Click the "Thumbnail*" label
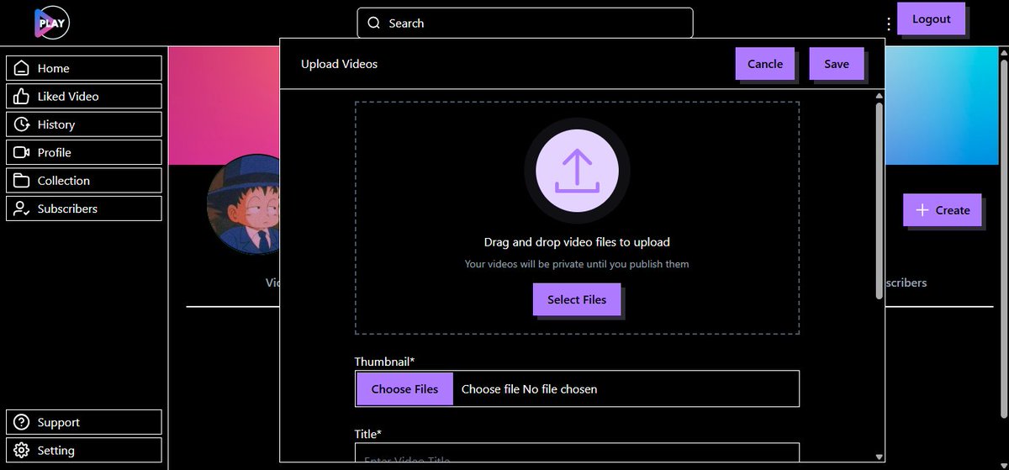The height and width of the screenshot is (470, 1009). pos(385,362)
